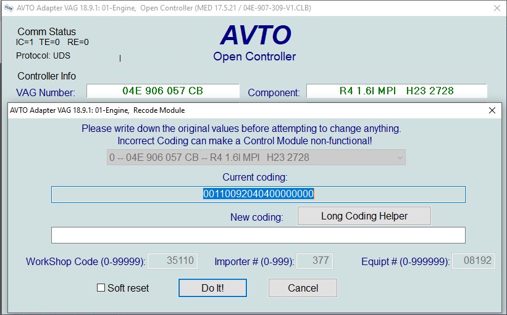The image size is (507, 315).
Task: Click the Open Controller subtitle
Action: pos(254,57)
